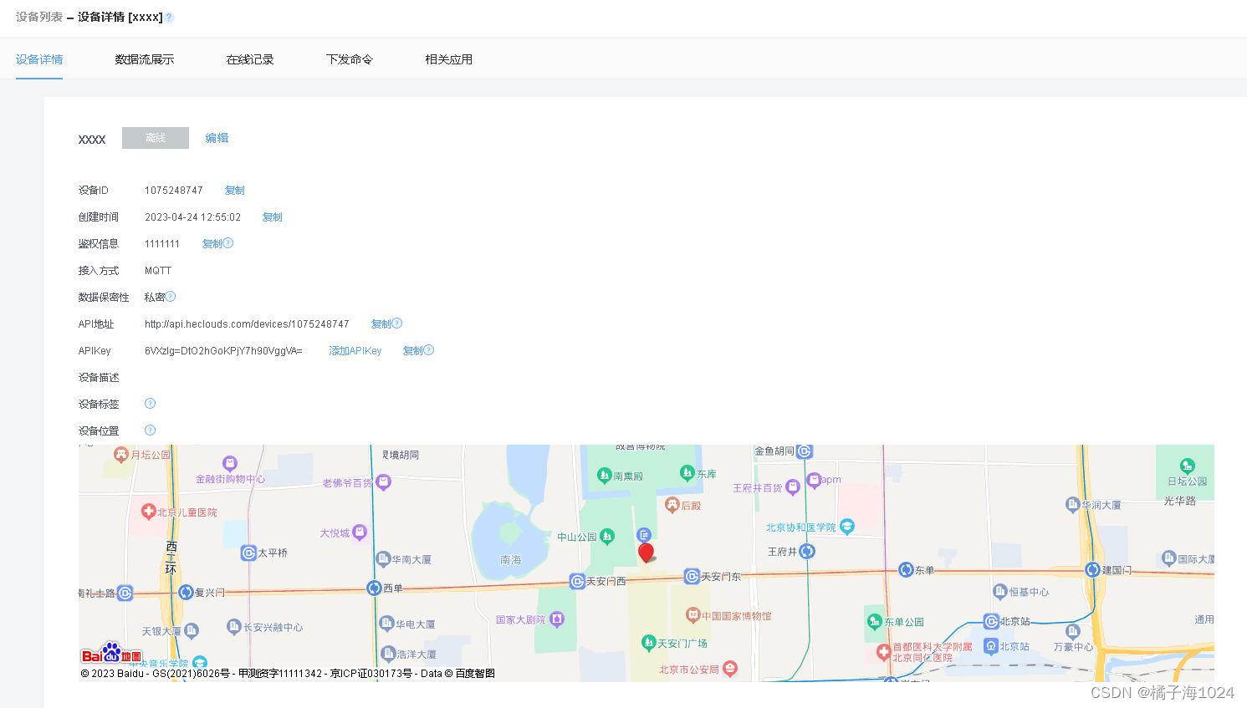Image resolution: width=1247 pixels, height=708 pixels.
Task: Click 日坛公园 park icon
Action: click(1188, 466)
